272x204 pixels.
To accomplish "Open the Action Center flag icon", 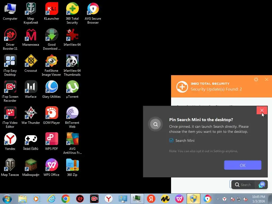I will click(232, 199).
